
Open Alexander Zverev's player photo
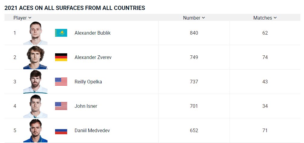[35, 57]
